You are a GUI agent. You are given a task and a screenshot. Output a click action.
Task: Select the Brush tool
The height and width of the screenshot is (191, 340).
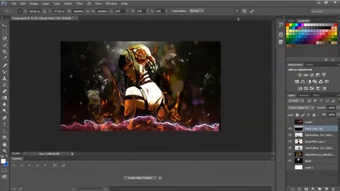pyautogui.click(x=4, y=72)
